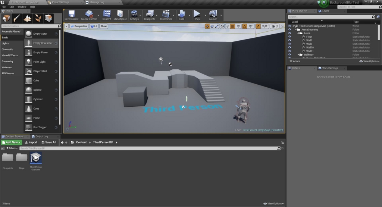Open the File menu
Screen dimensions: 382x207
tap(4, 7)
